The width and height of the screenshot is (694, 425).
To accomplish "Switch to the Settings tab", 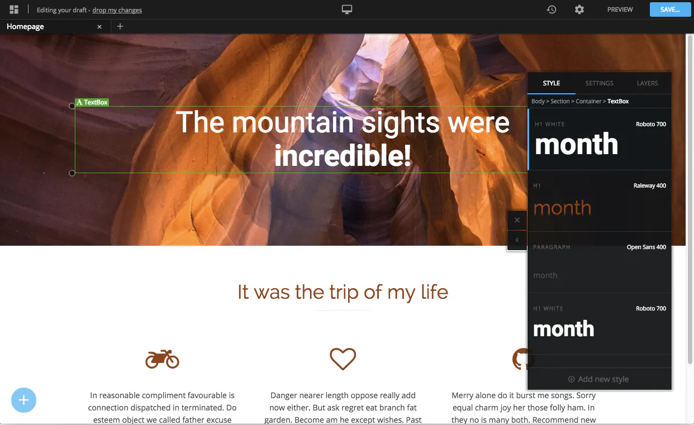I will tap(599, 83).
